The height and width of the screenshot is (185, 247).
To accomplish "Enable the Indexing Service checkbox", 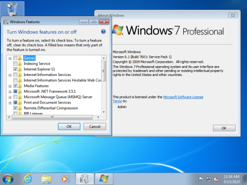I will point(15,64).
